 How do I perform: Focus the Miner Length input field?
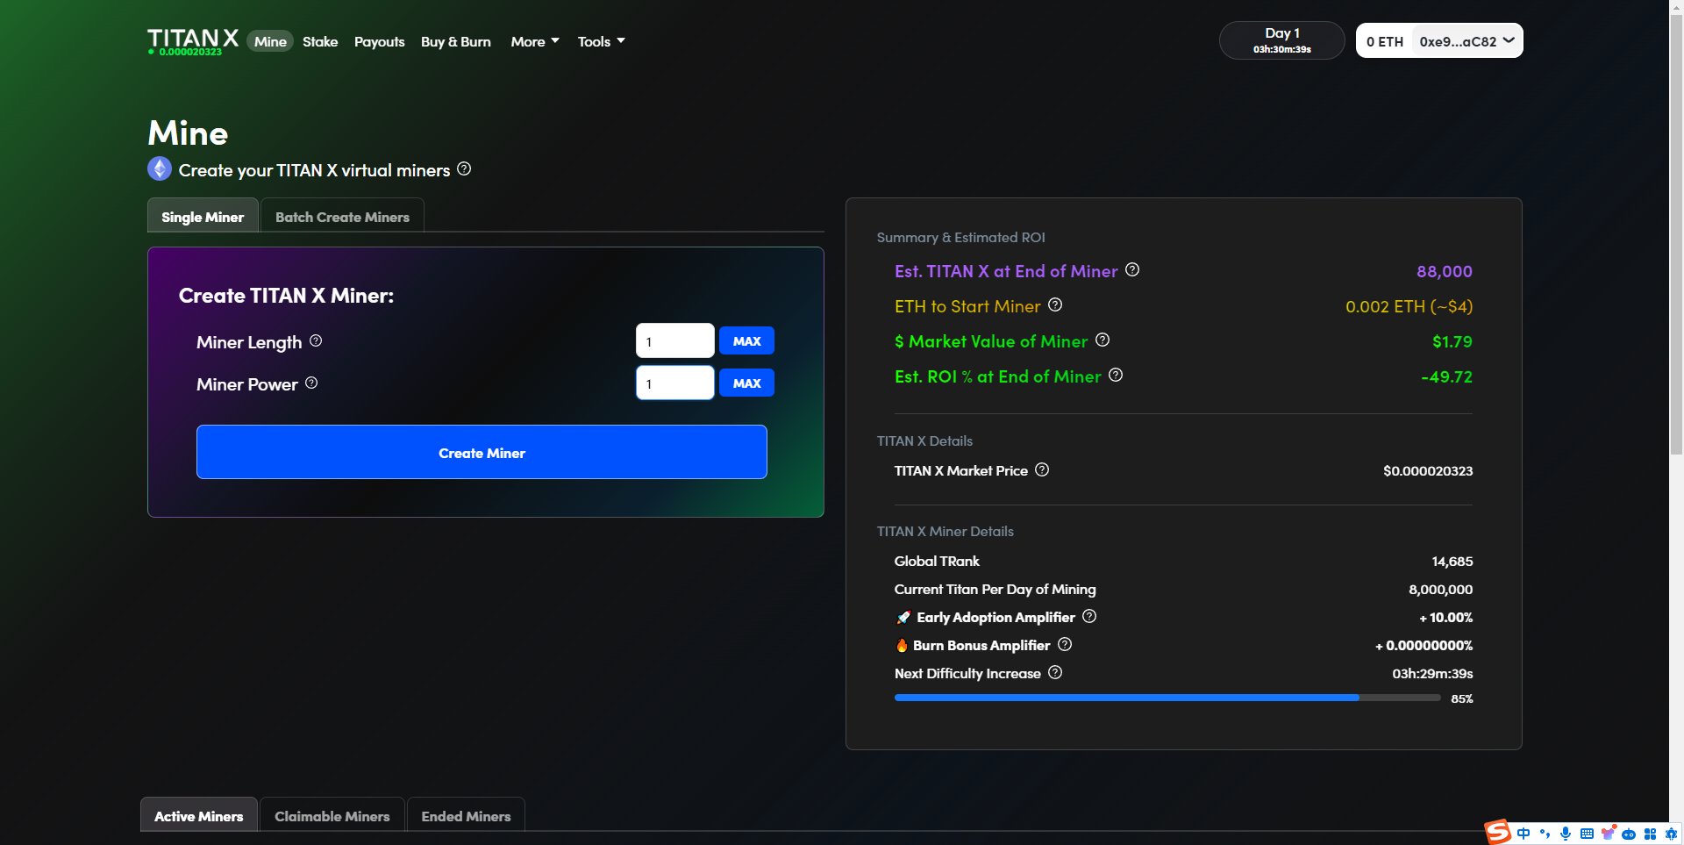(674, 340)
